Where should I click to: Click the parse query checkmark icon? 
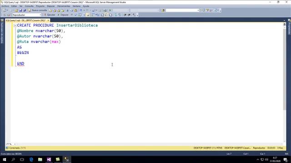click(x=76, y=15)
